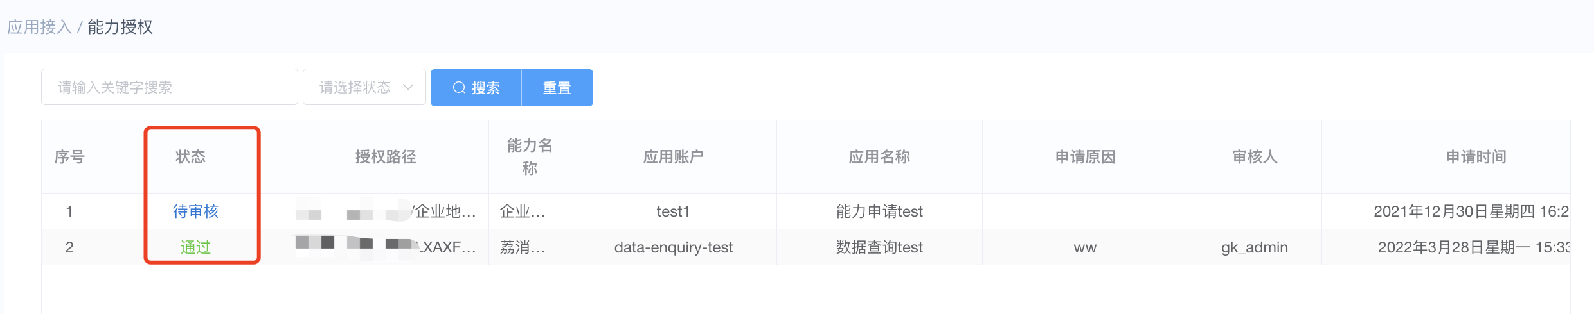1594x314 pixels.
Task: Click the 能力授权 breadcrumb item
Action: (x=120, y=27)
